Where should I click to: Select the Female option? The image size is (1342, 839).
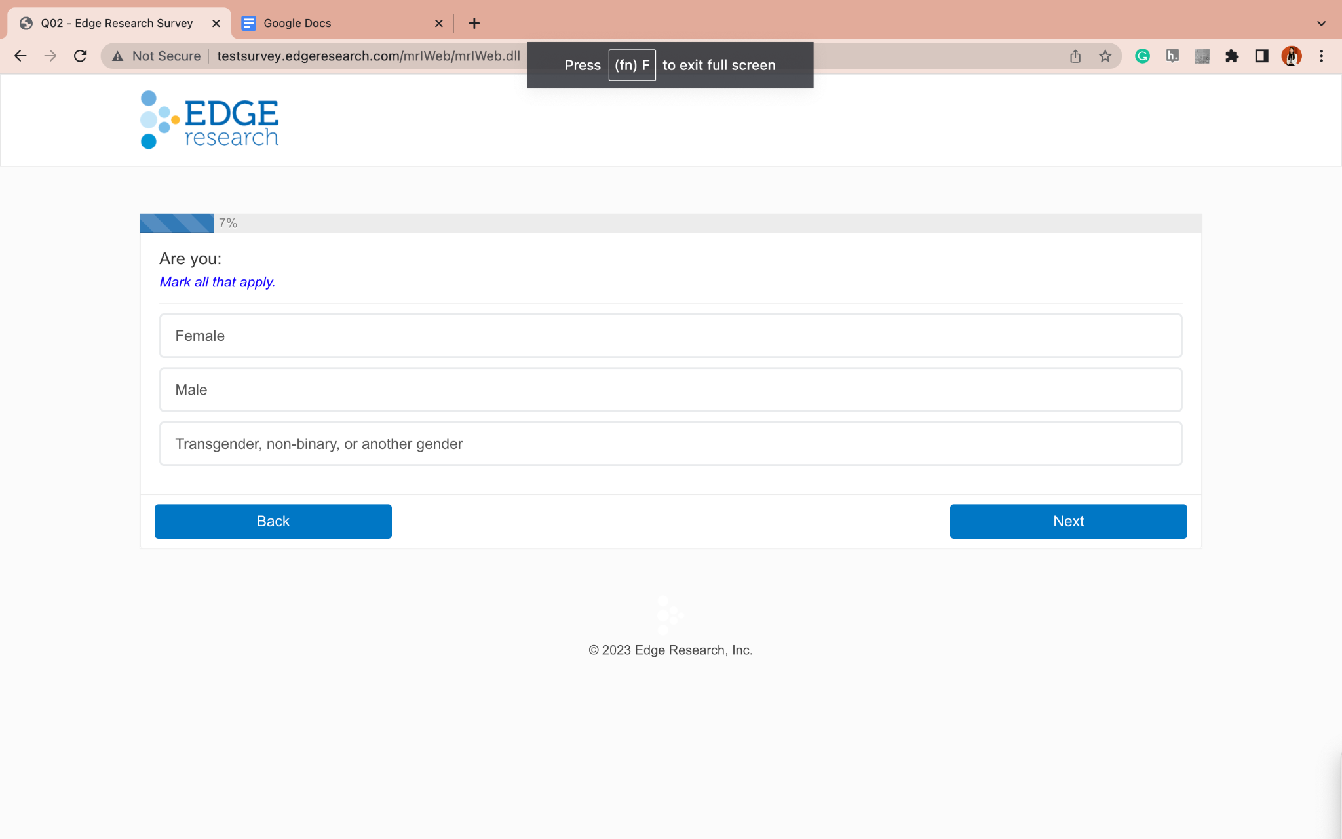coord(670,336)
